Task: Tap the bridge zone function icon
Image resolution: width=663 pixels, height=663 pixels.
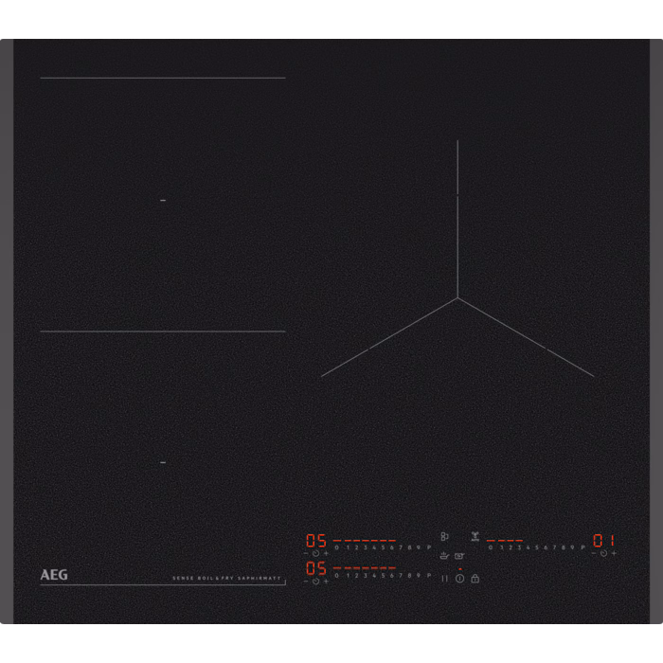Action: (444, 536)
